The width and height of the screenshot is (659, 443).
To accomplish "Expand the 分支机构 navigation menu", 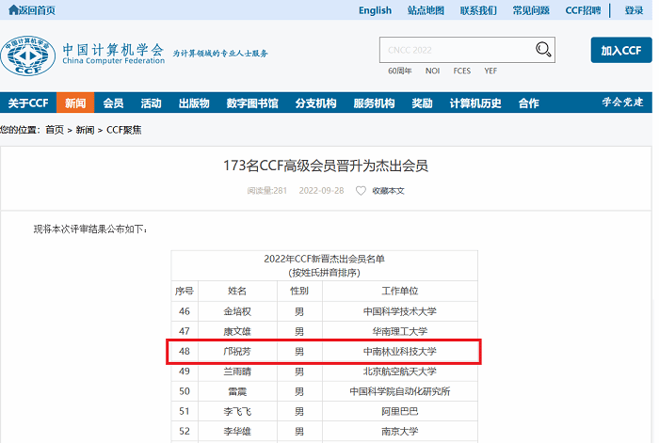I will pyautogui.click(x=315, y=103).
